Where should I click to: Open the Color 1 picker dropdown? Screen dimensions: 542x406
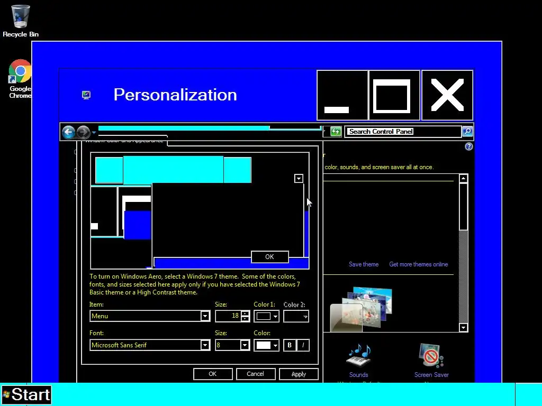coord(266,316)
